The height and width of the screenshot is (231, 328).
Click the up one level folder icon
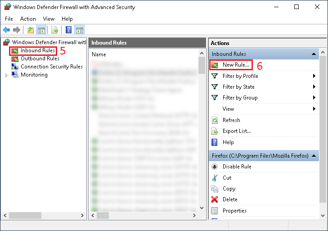point(31,30)
